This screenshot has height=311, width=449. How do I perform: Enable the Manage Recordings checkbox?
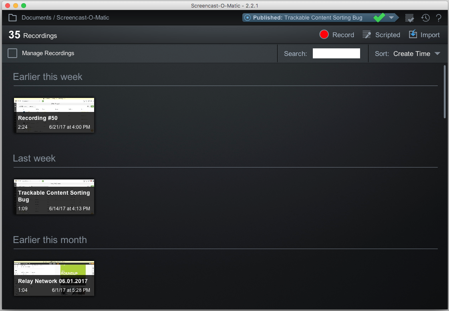pyautogui.click(x=12, y=53)
